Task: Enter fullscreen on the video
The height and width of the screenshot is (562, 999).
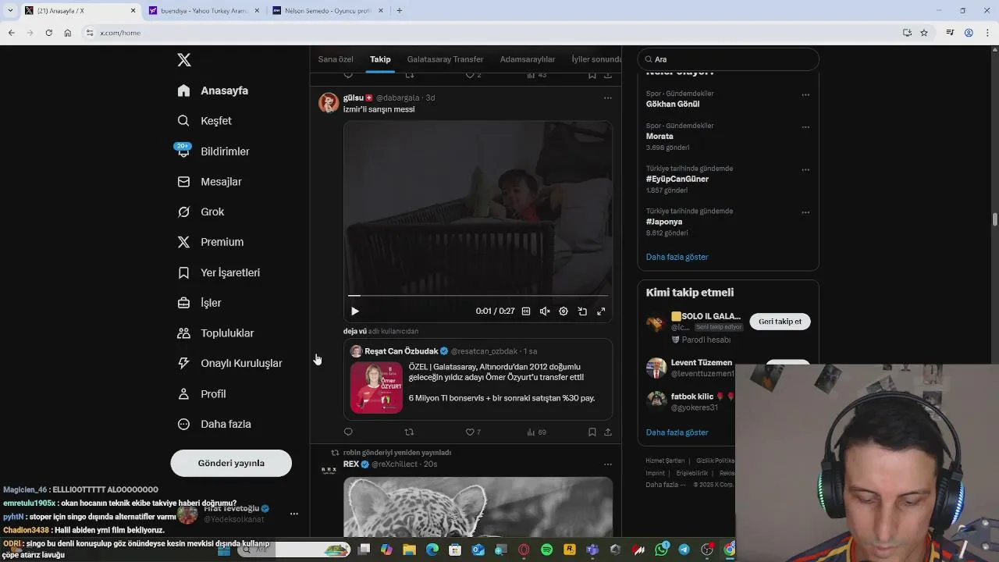Action: tap(601, 311)
